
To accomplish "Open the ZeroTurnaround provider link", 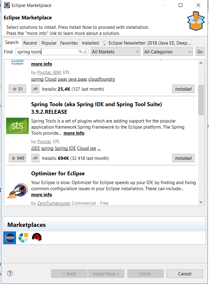I will click(53, 203).
